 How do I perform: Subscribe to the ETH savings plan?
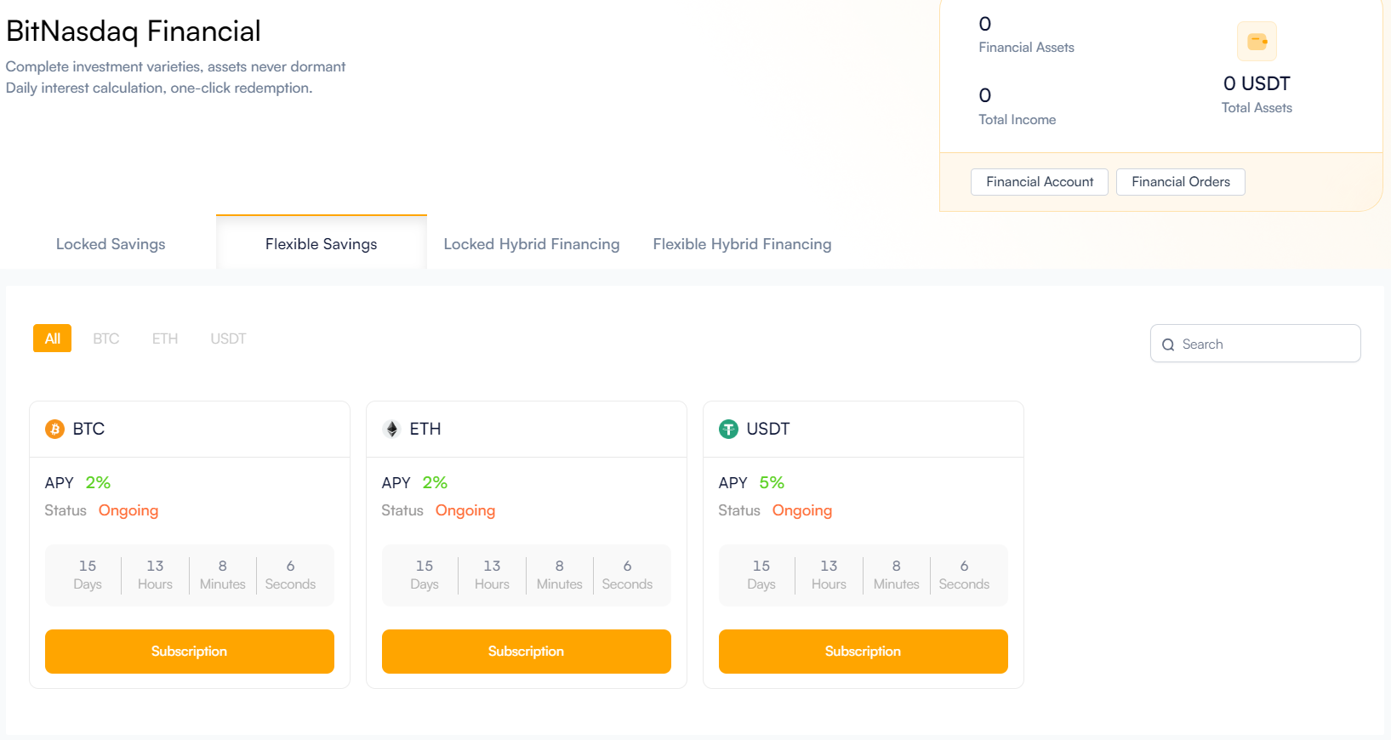(526, 652)
